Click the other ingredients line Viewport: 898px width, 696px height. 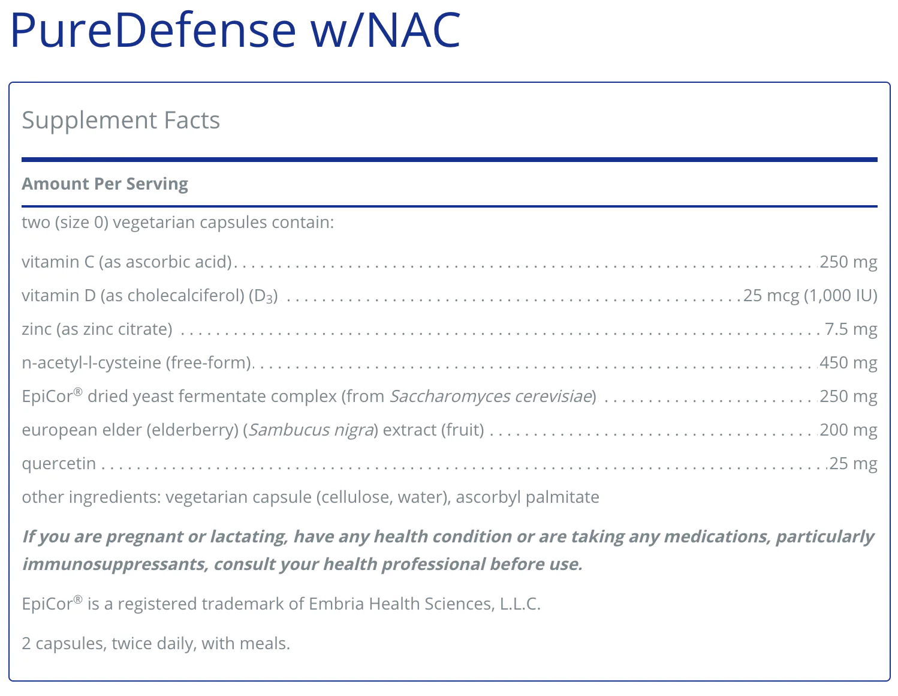tap(311, 497)
